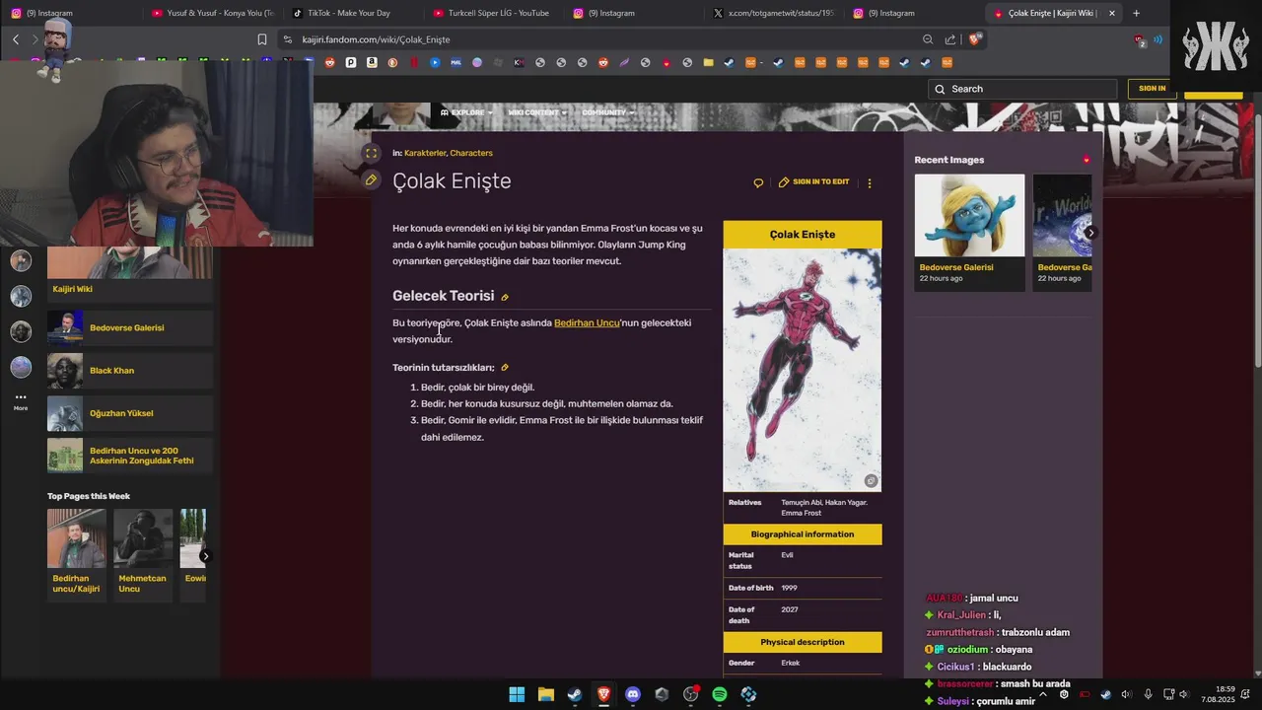Click the Bedoverse Galerisi caption under Smurfette image

pyautogui.click(x=956, y=267)
